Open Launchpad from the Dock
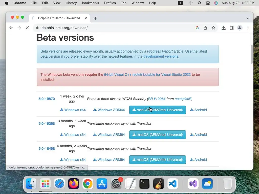This screenshot has width=259, height=194. [x=45, y=184]
